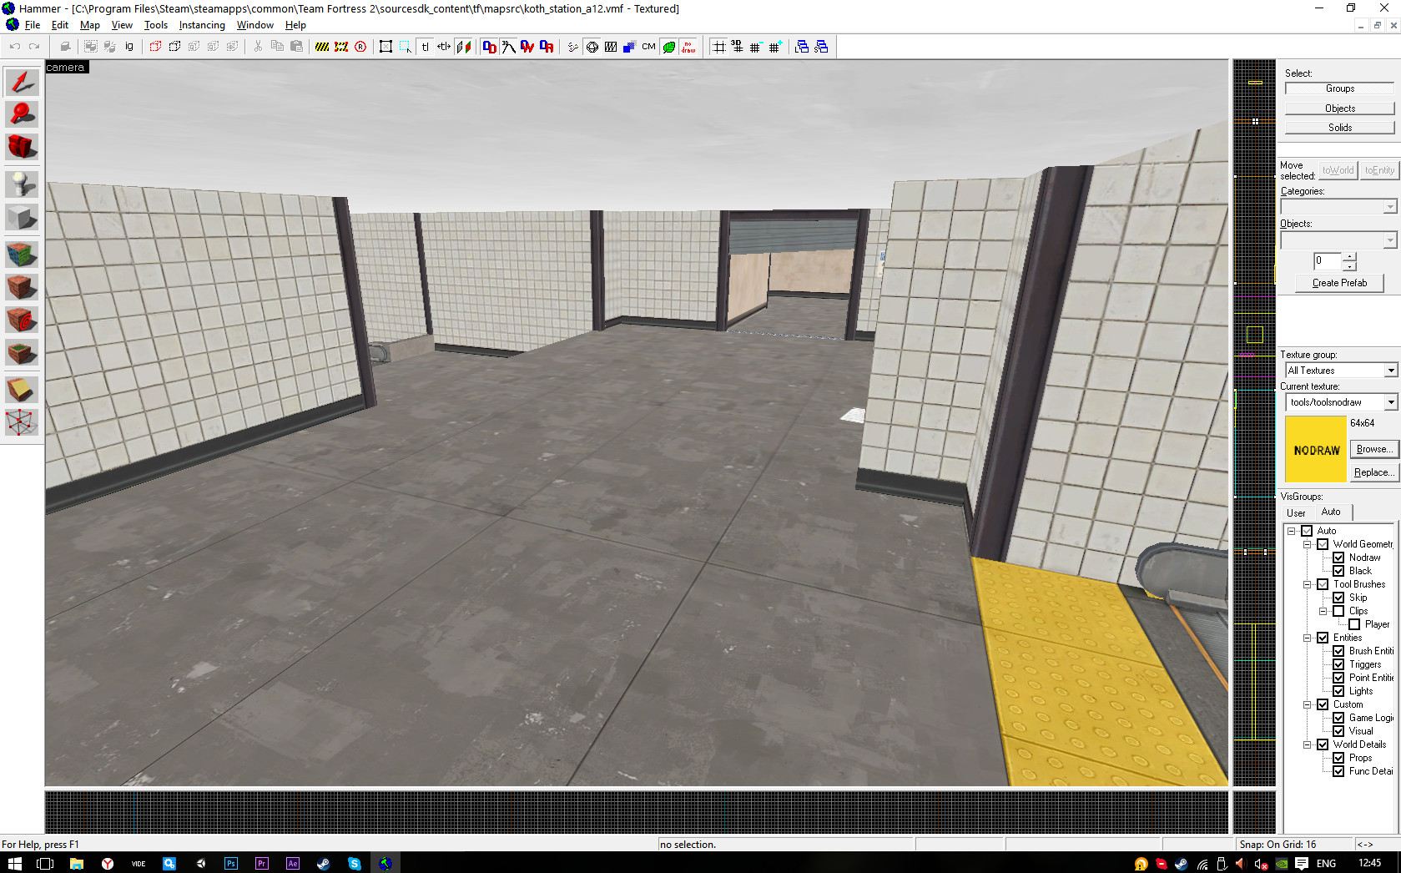Toggle the texture lock 'tl' icon
This screenshot has width=1401, height=873.
tap(425, 47)
